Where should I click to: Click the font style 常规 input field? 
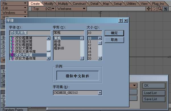tap(69, 33)
